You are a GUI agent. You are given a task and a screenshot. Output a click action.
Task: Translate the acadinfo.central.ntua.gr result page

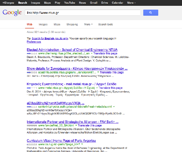[112, 72]
